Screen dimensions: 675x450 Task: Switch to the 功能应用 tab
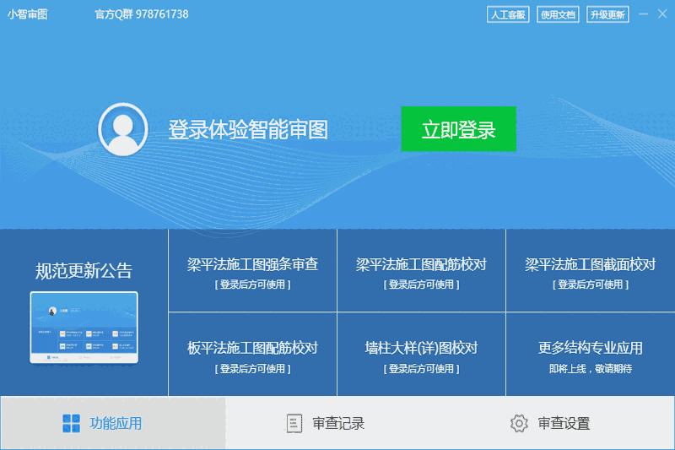click(x=113, y=423)
